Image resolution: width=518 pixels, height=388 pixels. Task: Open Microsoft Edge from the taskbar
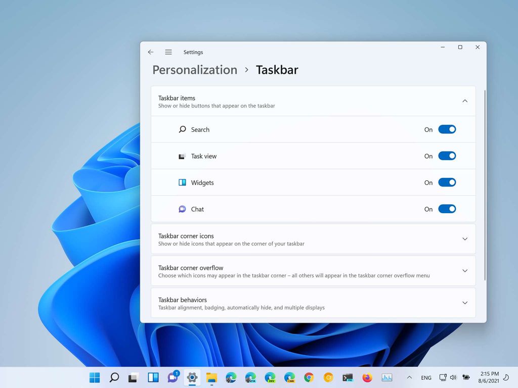[231, 377]
